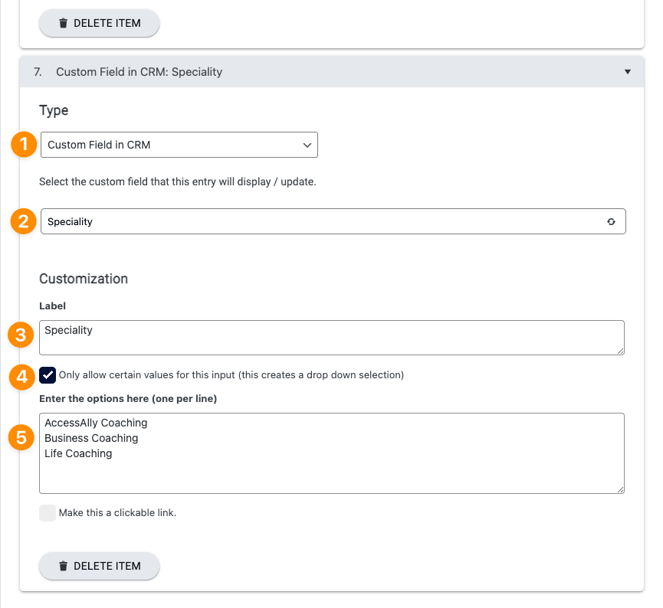This screenshot has height=608, width=663.
Task: Click the trash icon on the bottom DELETE ITEM button
Action: [64, 566]
